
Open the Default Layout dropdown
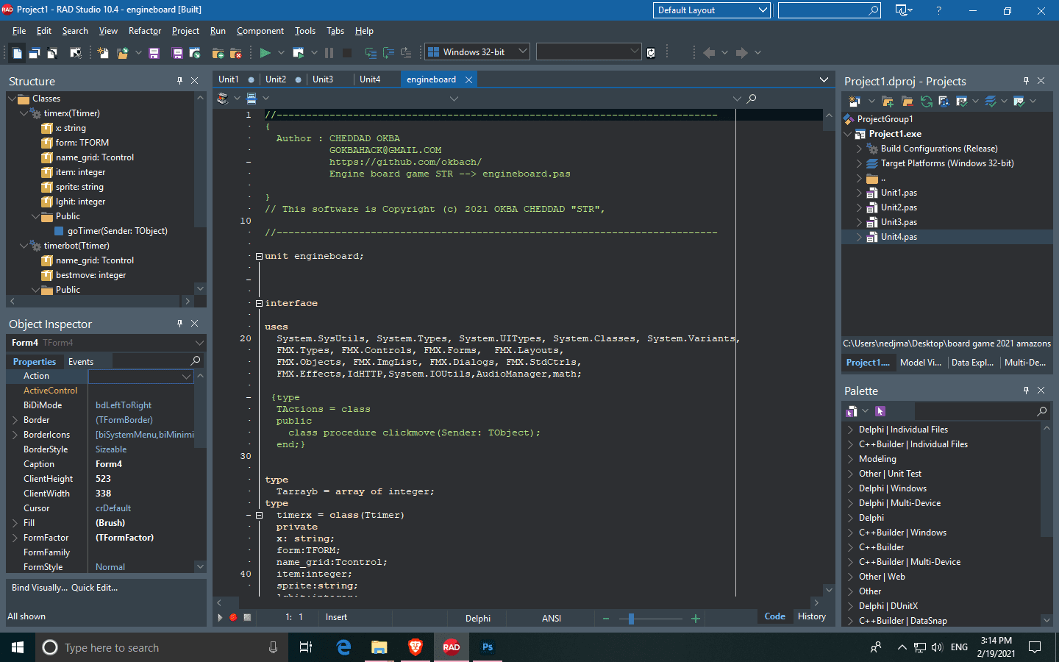tap(763, 10)
